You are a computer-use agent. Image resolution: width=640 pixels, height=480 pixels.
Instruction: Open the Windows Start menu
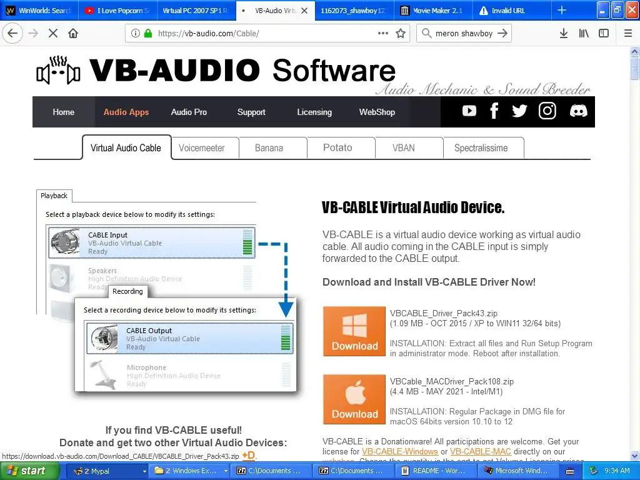coord(30,471)
